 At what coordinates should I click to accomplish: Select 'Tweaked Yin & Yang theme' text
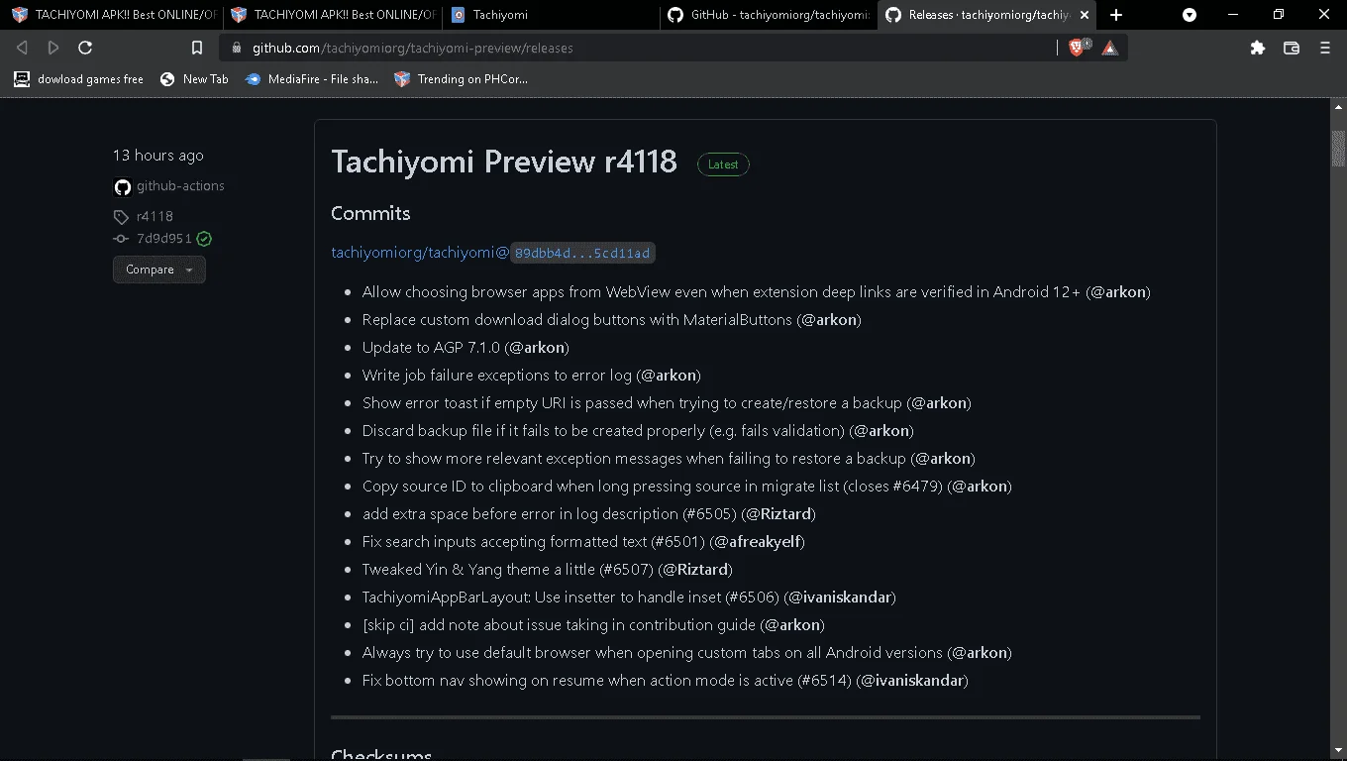[456, 570]
